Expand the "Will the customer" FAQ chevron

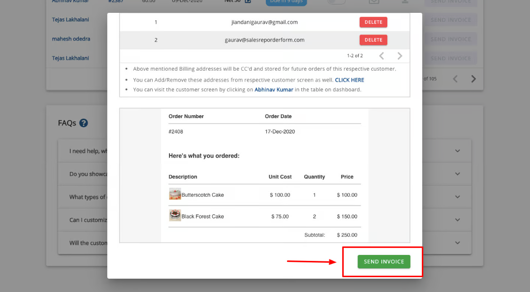pyautogui.click(x=457, y=243)
